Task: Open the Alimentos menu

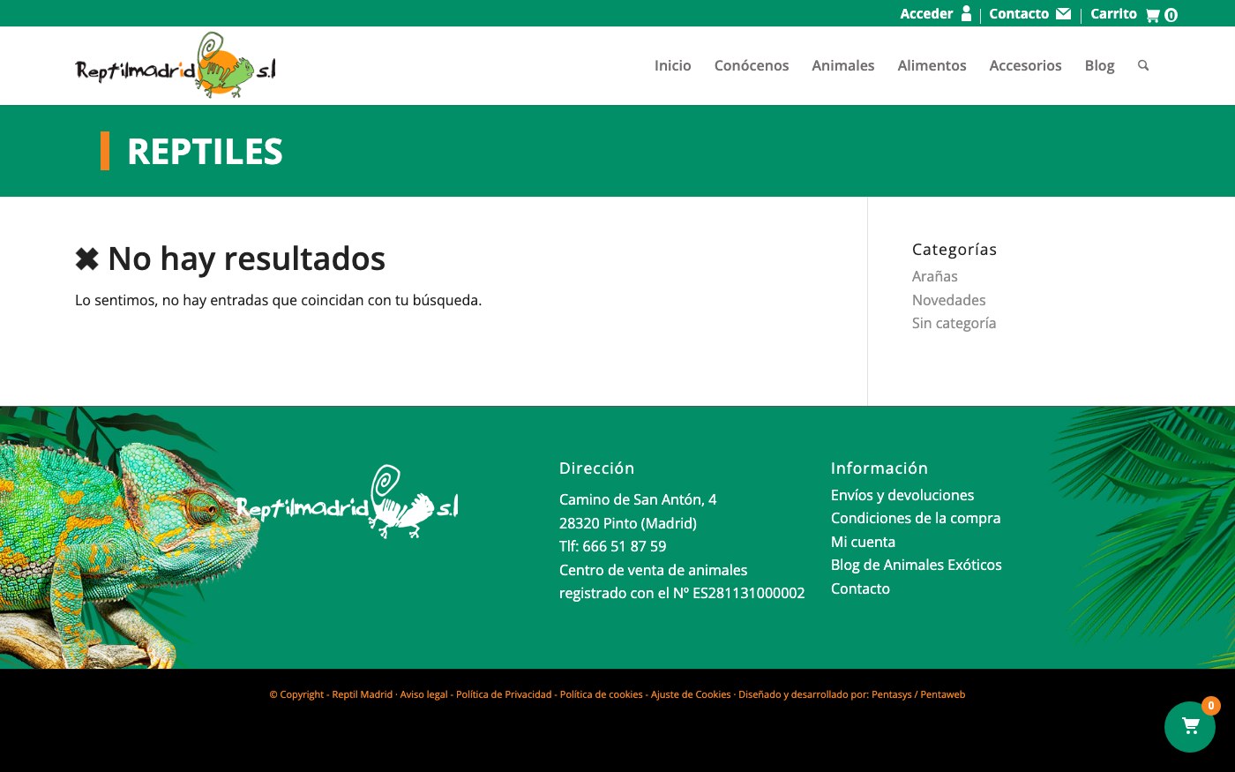Action: pos(932,65)
